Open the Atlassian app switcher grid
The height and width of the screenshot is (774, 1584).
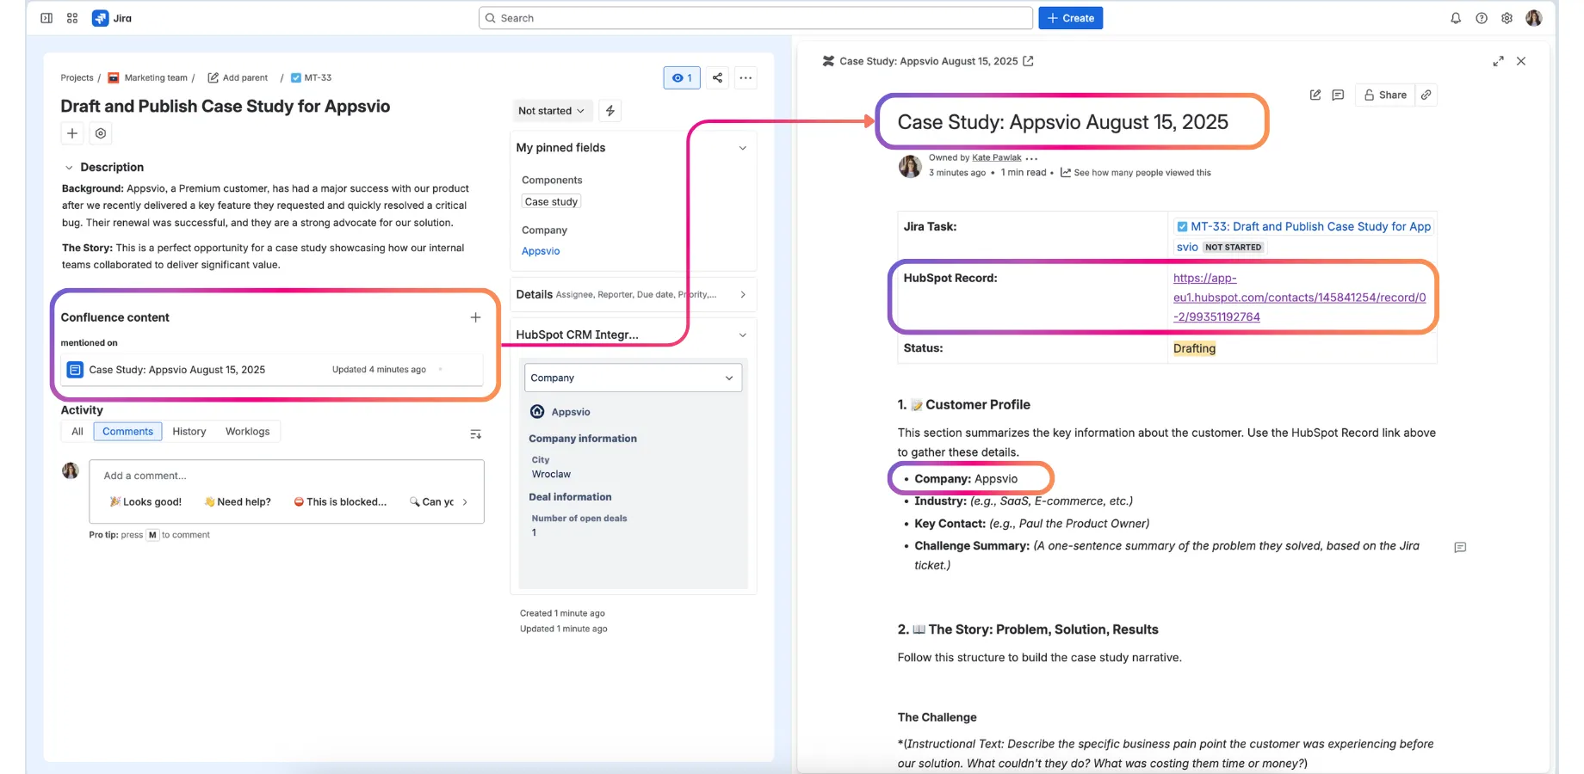[72, 17]
